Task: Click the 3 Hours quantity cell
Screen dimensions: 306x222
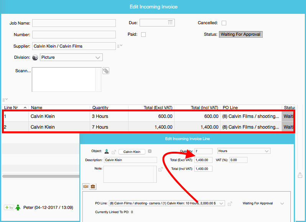Action: coord(109,116)
